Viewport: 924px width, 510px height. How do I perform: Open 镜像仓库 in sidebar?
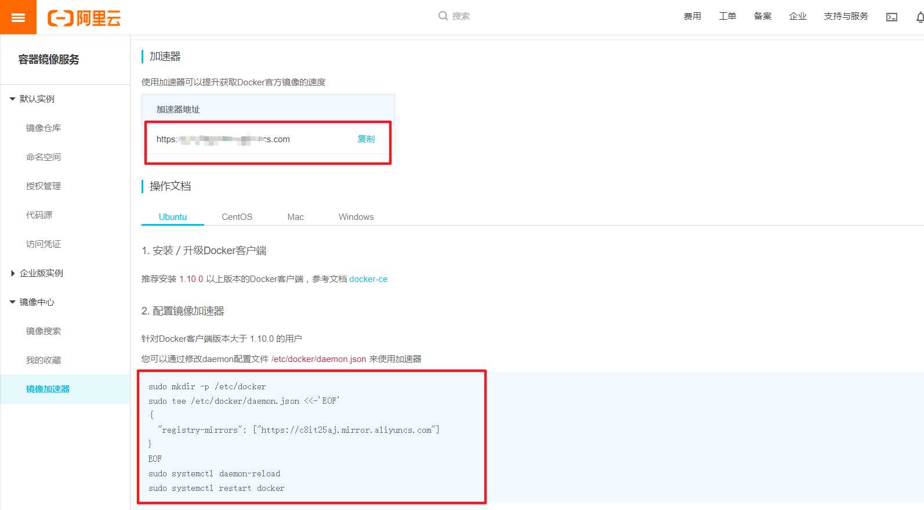pos(44,128)
